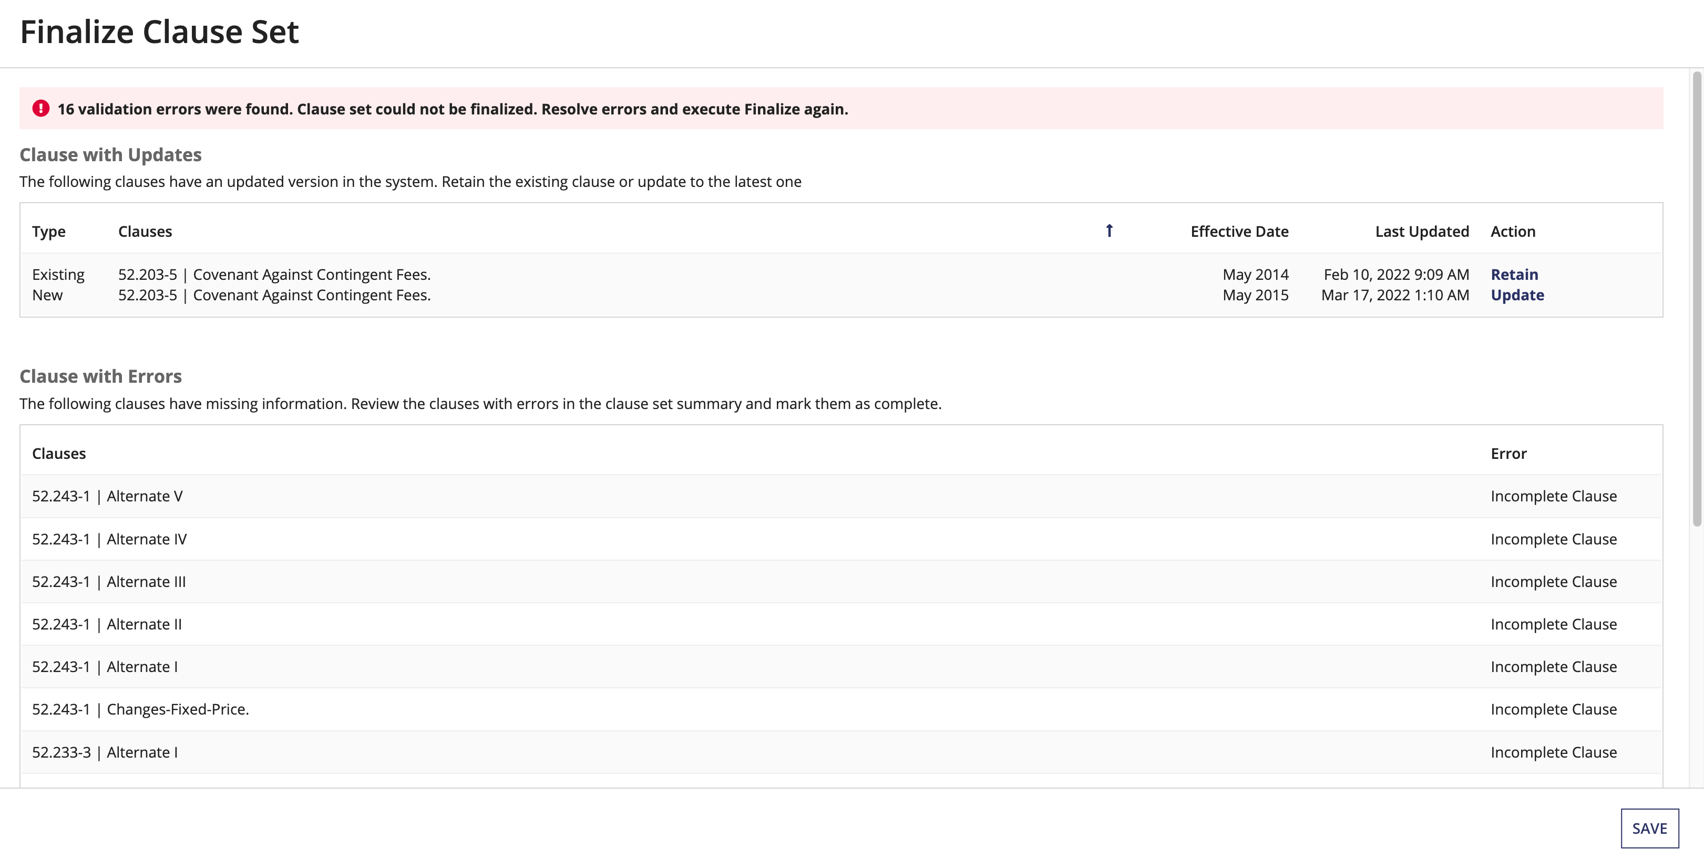Click the May 2015 effective date

[x=1255, y=295]
